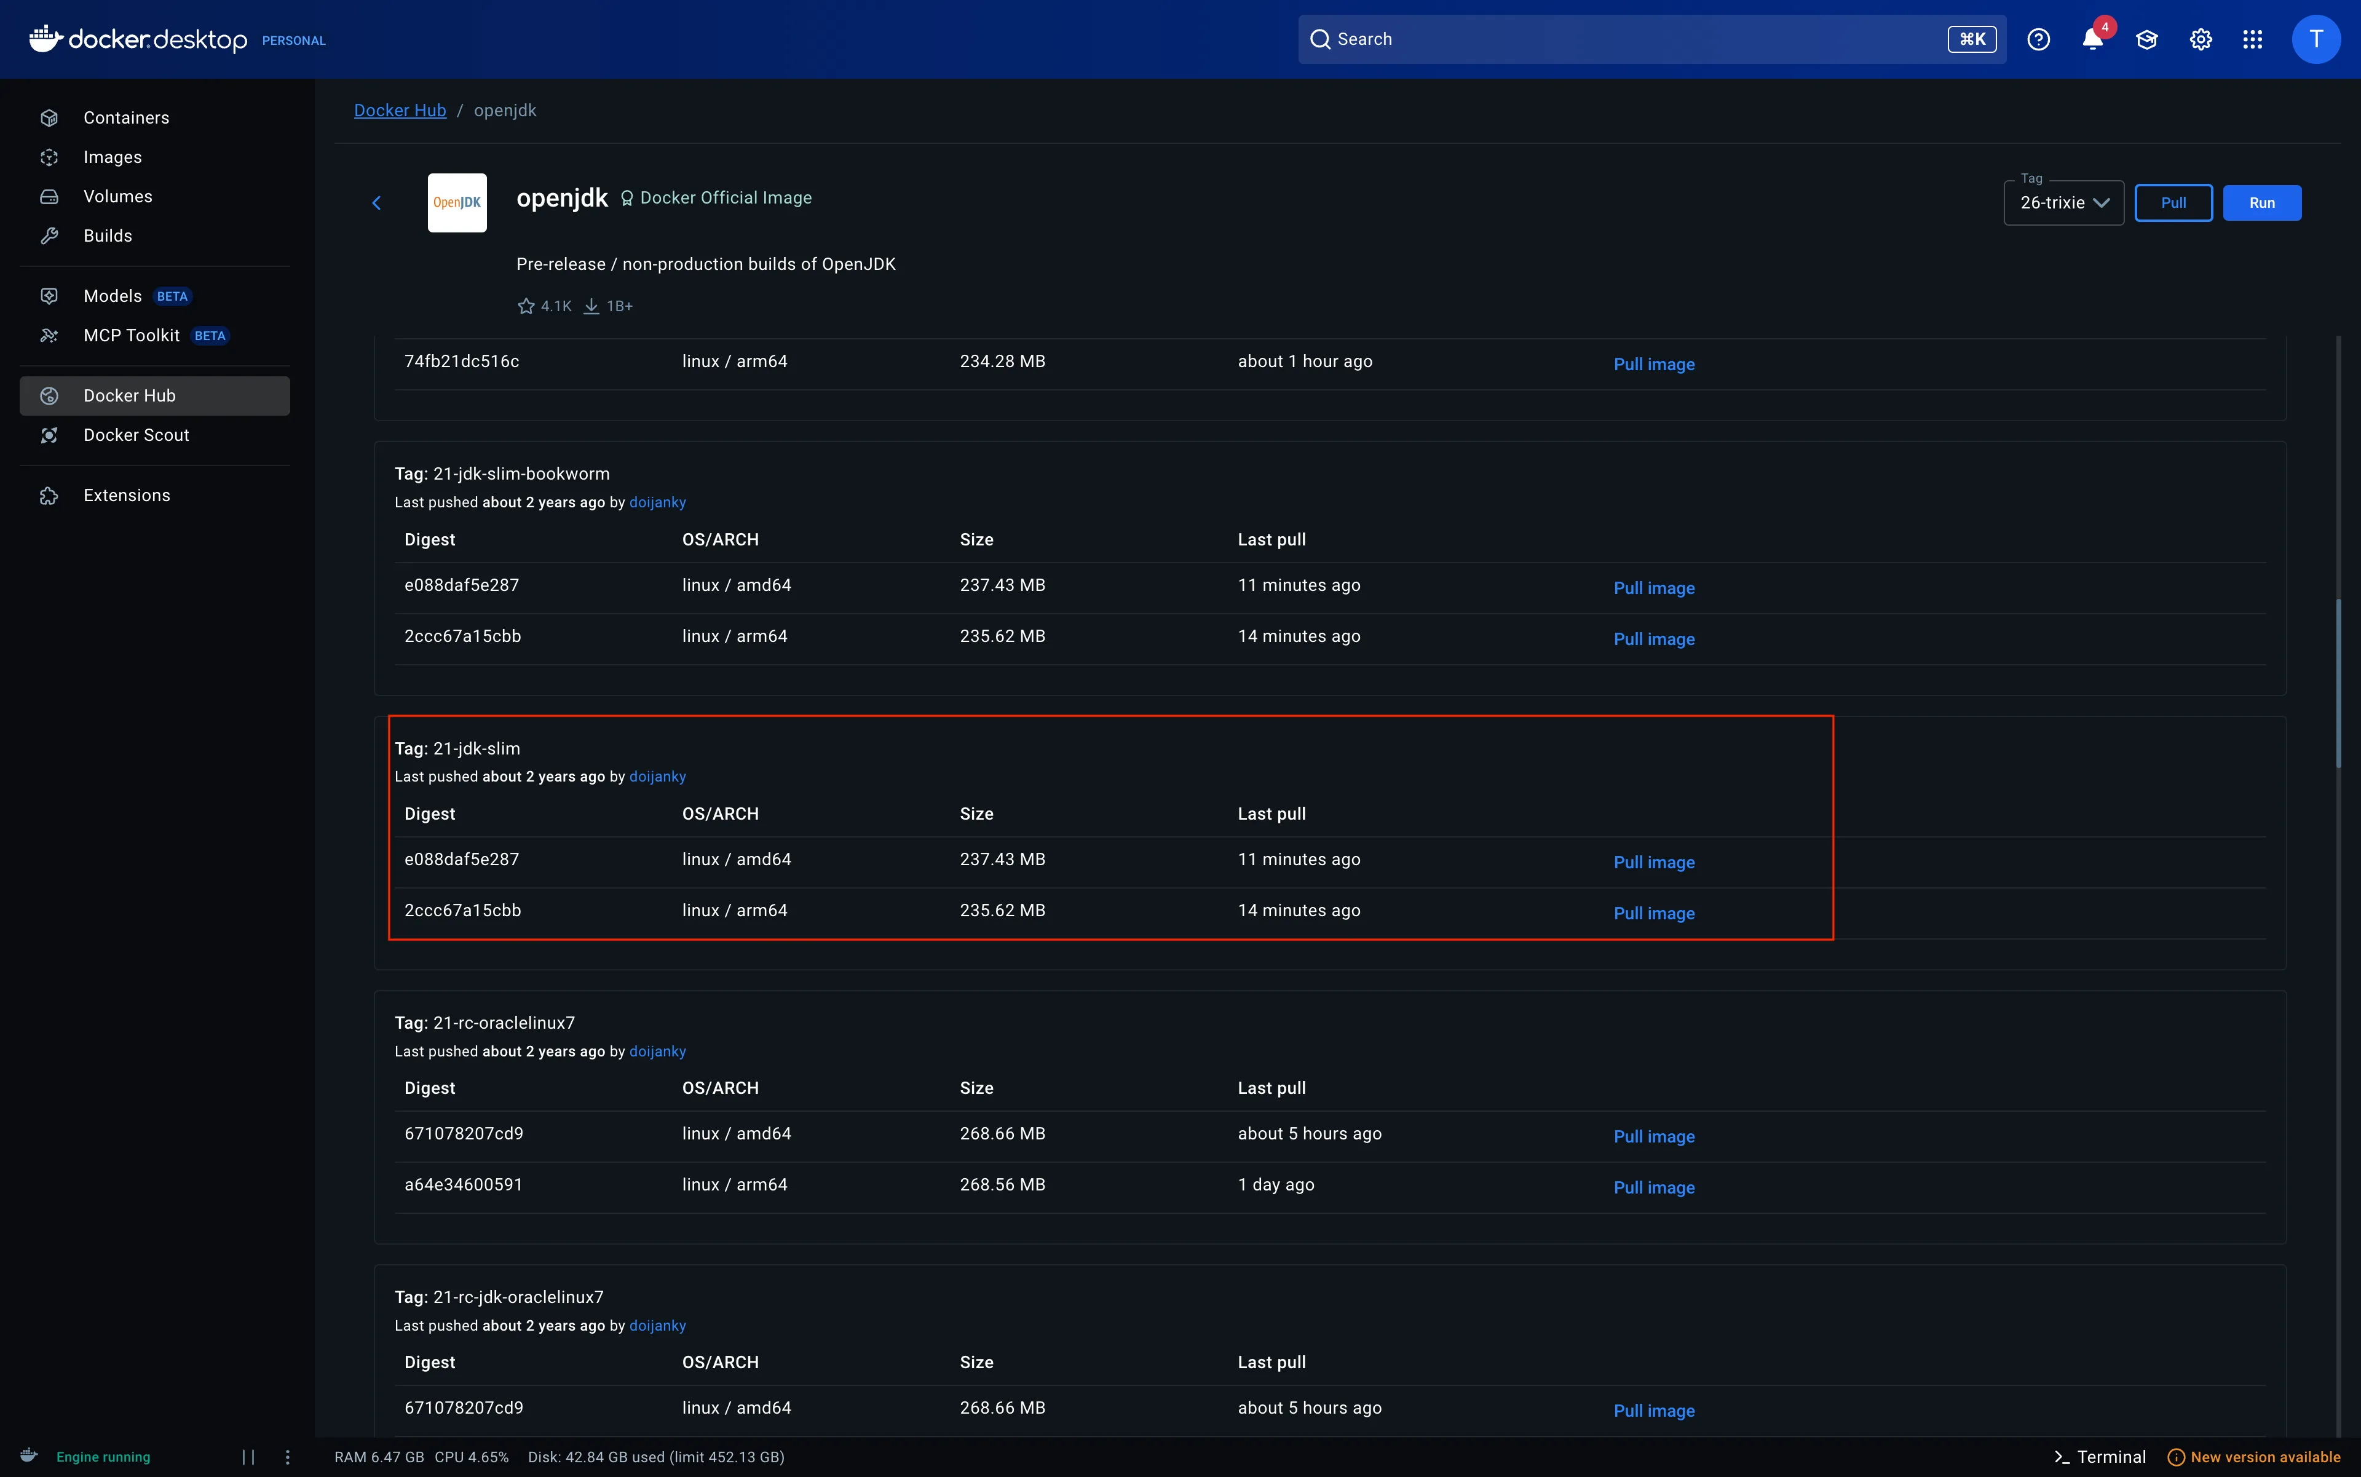Click the Images sidebar icon

click(49, 157)
